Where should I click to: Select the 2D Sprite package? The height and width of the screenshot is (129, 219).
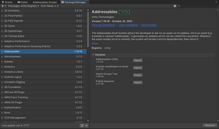pos(43,26)
